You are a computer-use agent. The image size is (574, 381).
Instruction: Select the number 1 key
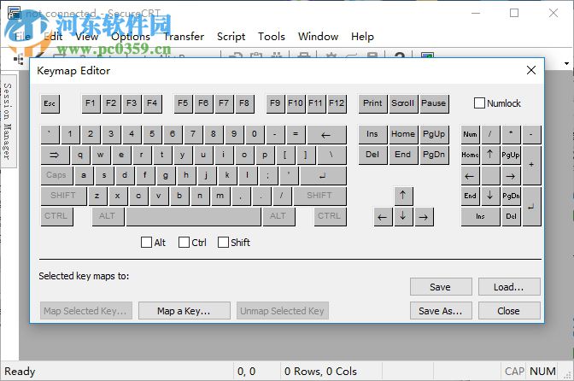click(71, 134)
